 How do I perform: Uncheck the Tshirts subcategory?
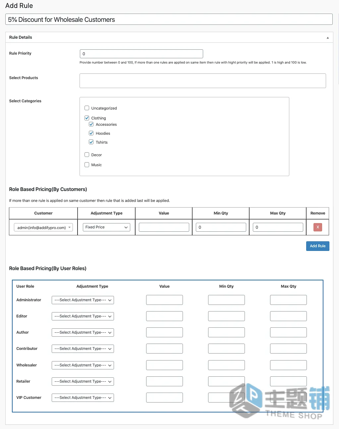click(x=91, y=142)
